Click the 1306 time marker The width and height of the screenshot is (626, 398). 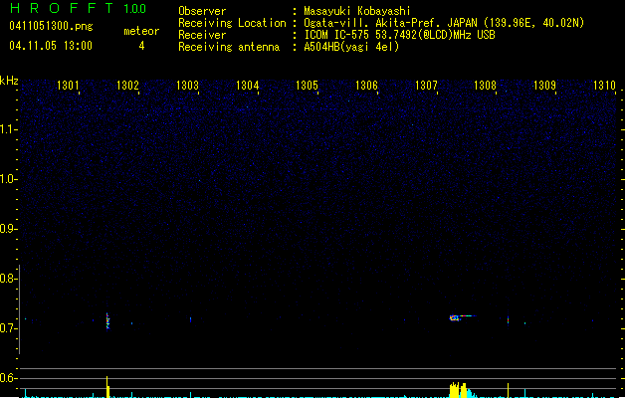tap(366, 86)
